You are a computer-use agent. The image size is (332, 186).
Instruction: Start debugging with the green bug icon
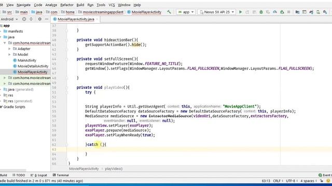(x=261, y=12)
